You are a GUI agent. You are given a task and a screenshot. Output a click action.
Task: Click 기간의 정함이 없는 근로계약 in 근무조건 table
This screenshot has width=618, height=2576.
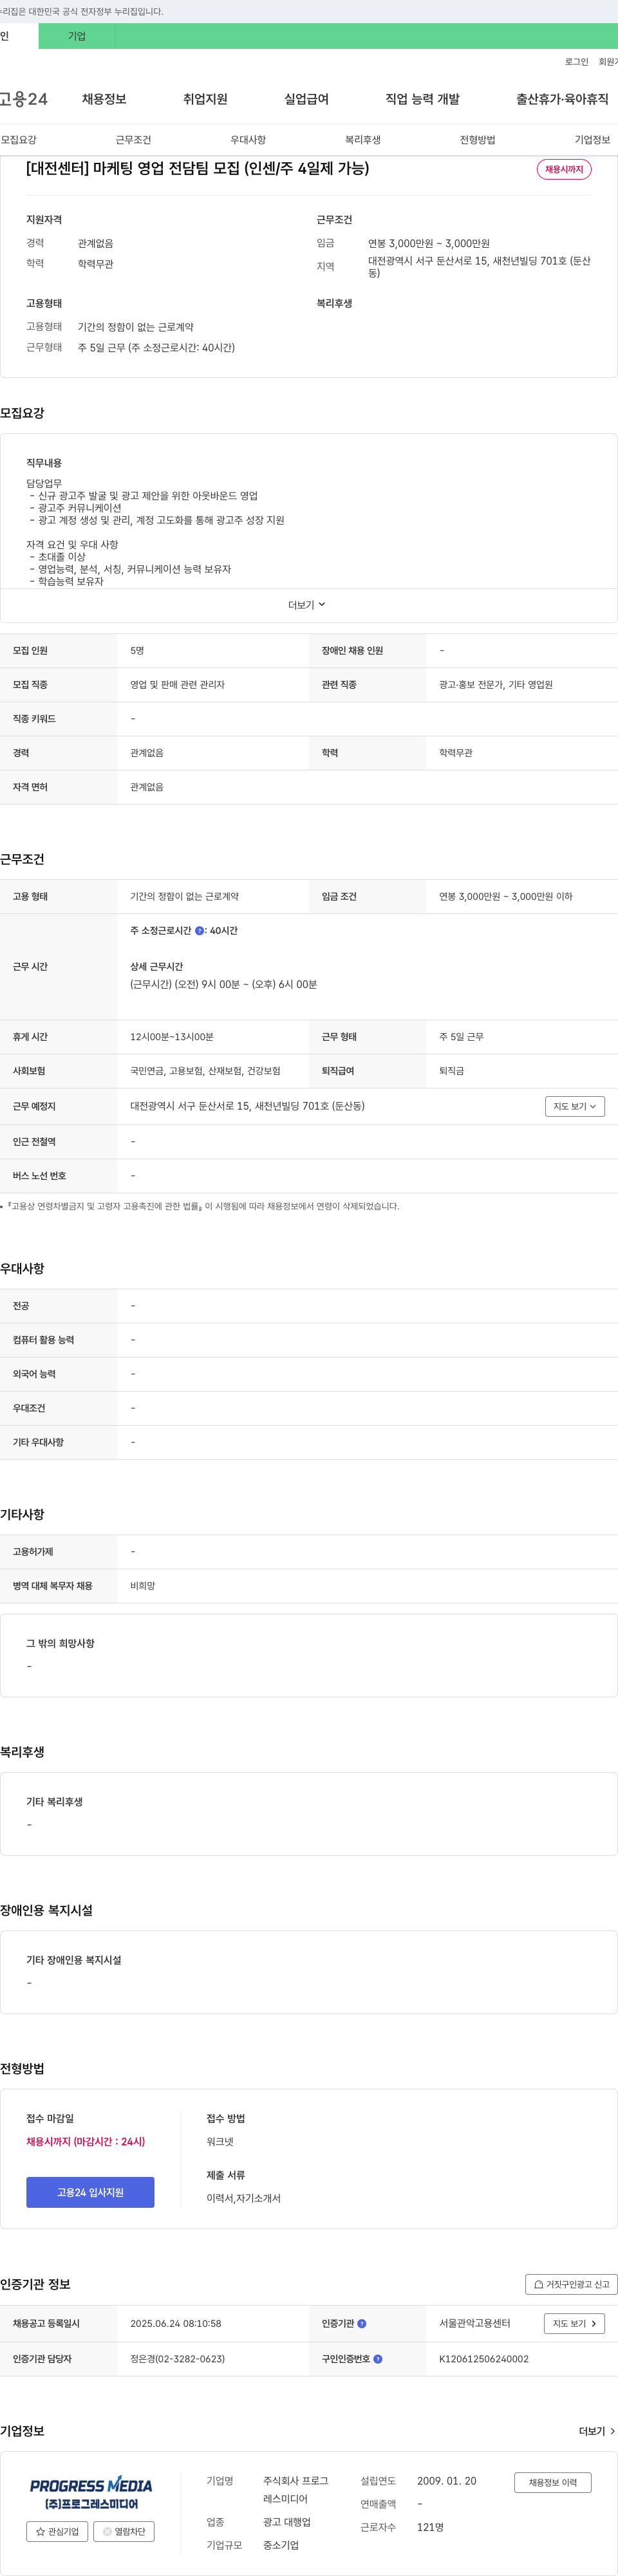click(x=184, y=897)
